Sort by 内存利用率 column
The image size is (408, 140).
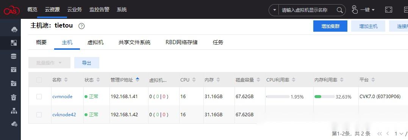(x=342, y=80)
